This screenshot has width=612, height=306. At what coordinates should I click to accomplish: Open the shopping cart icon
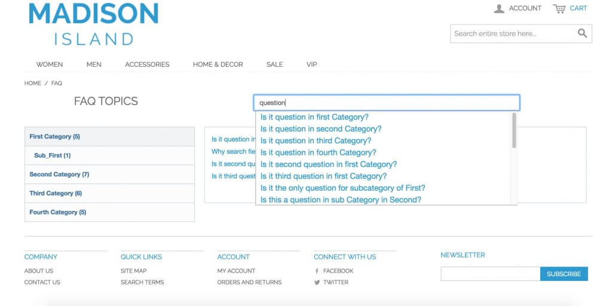559,8
